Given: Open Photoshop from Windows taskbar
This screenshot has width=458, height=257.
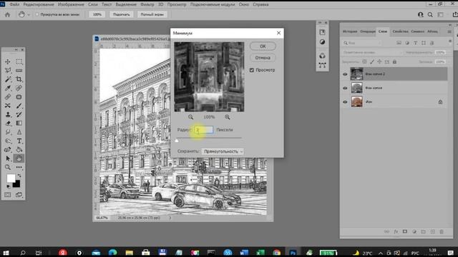Looking at the screenshot, I should 293,253.
